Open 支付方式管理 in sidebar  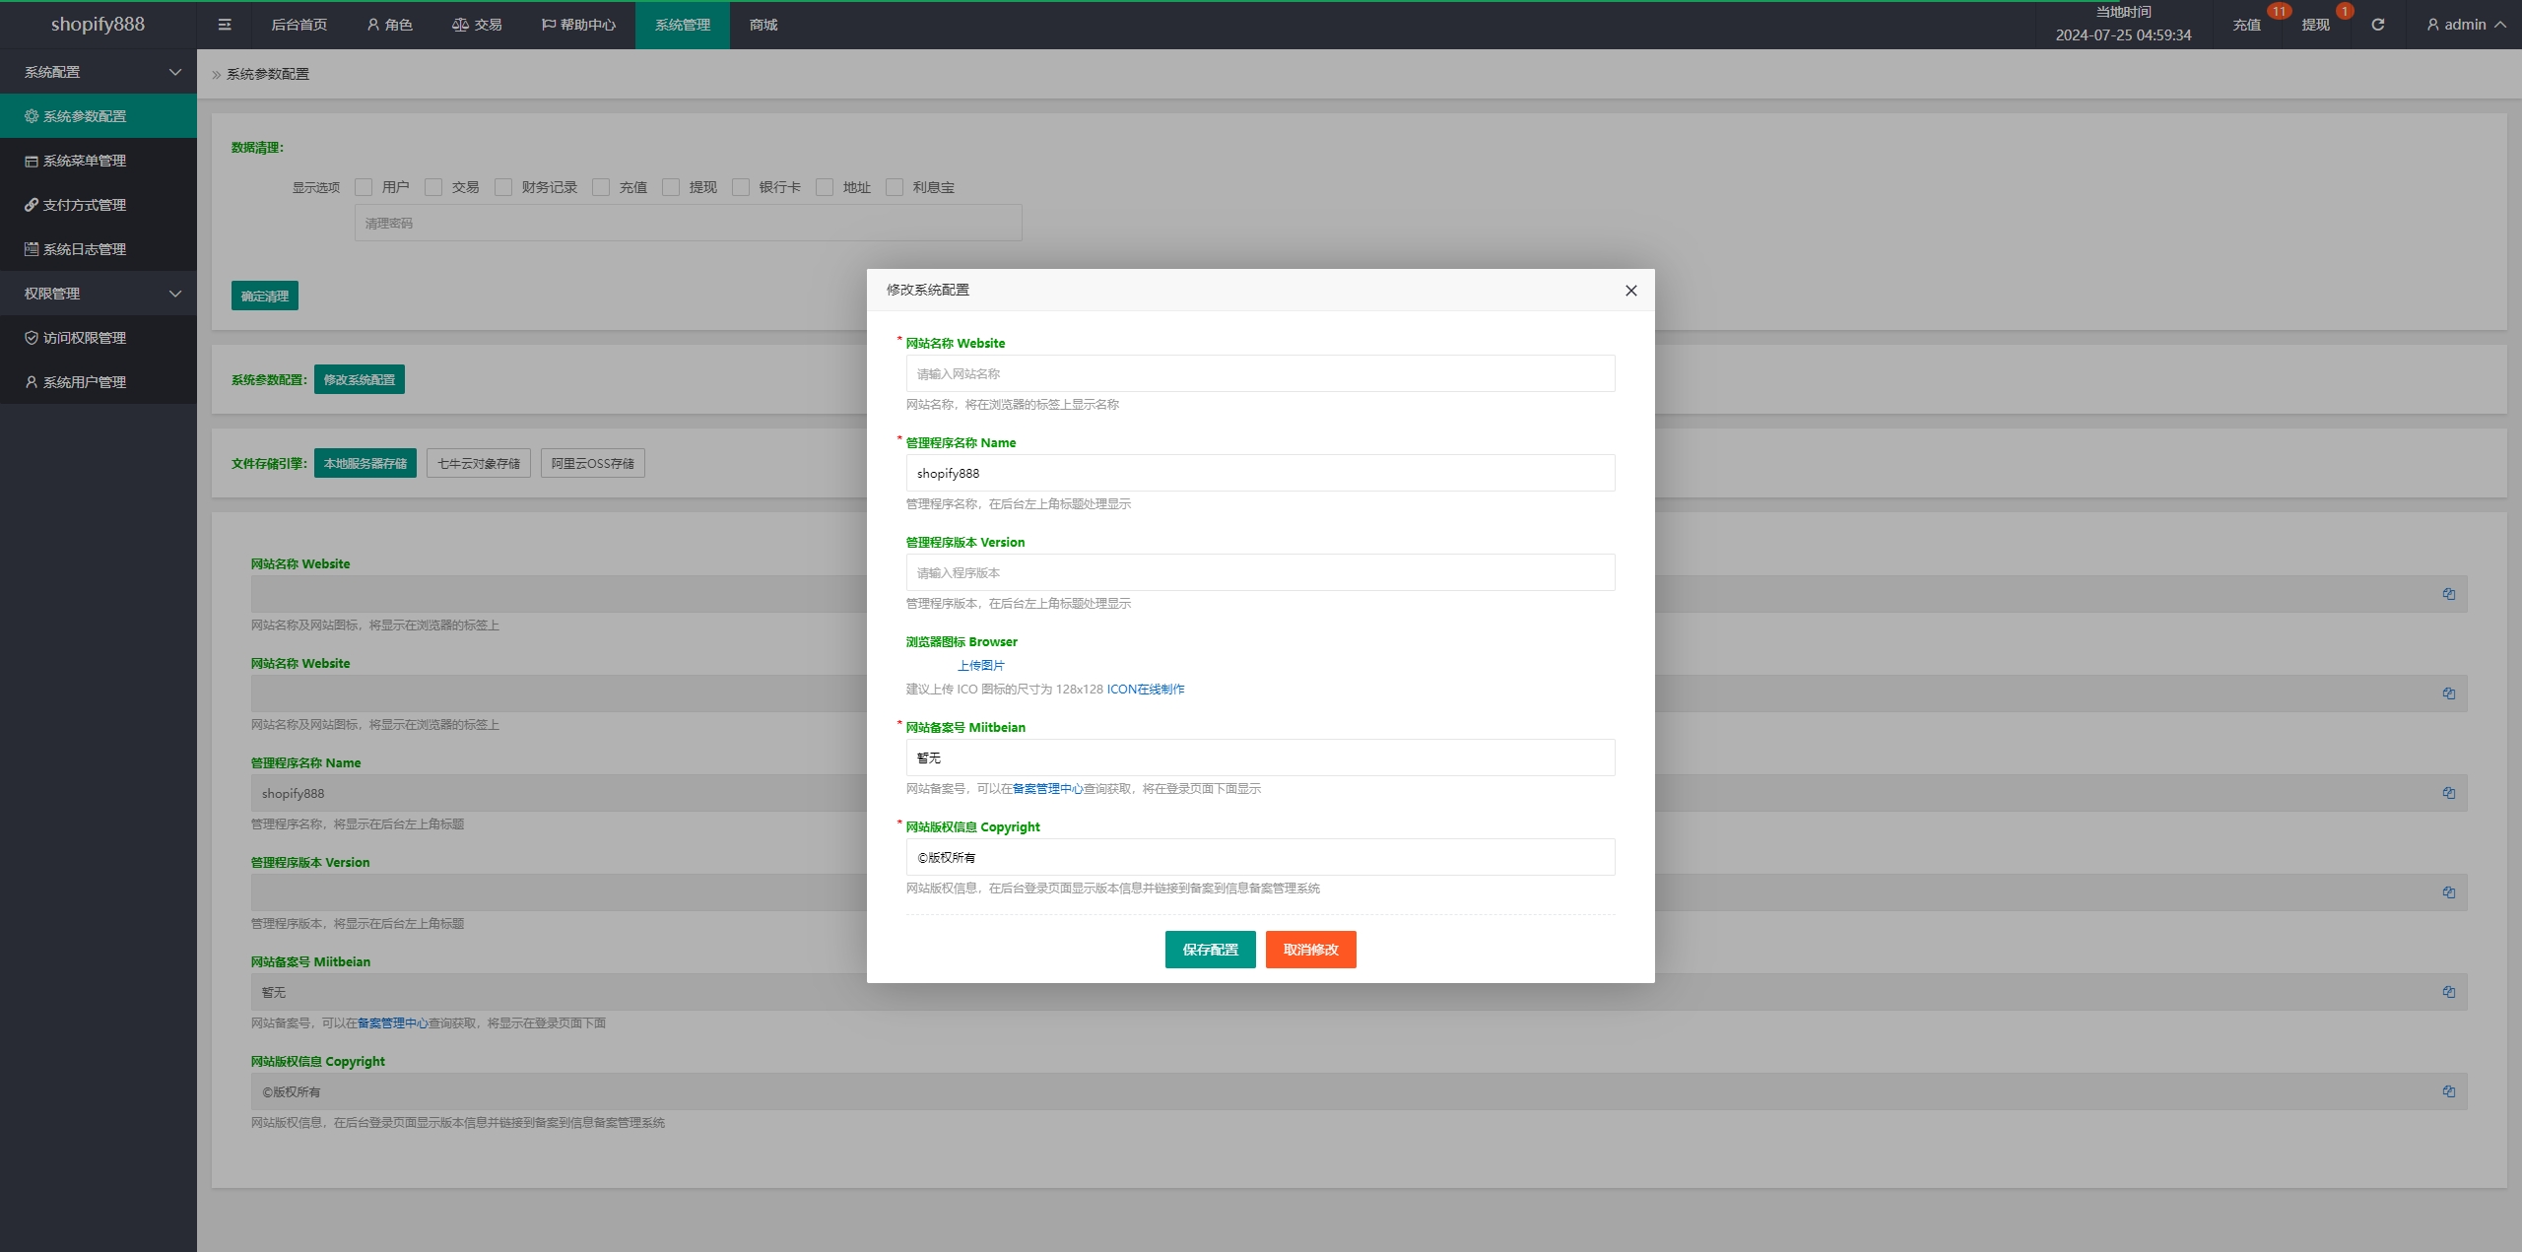pyautogui.click(x=85, y=205)
